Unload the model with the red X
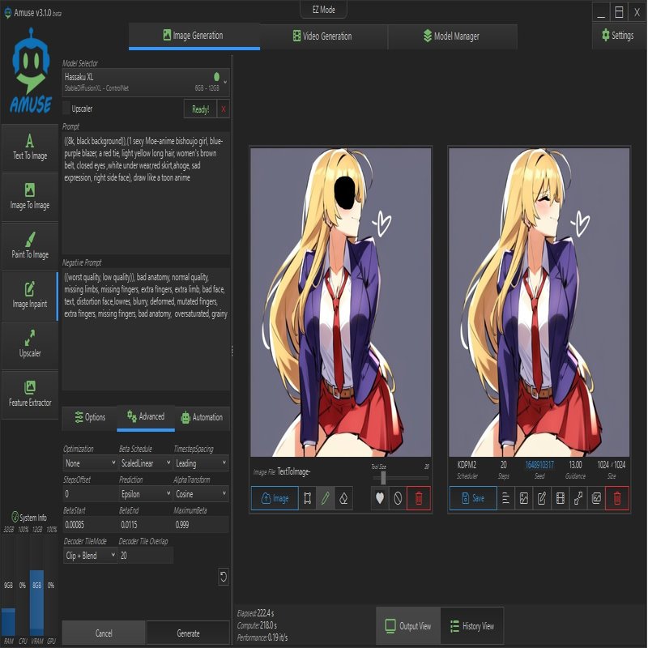The image size is (648, 648). (x=224, y=109)
